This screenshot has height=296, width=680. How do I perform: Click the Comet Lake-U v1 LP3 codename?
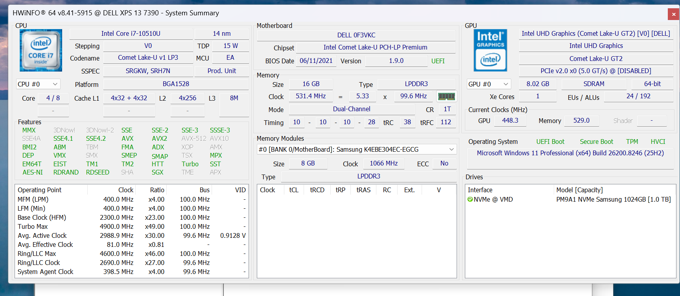pos(148,58)
